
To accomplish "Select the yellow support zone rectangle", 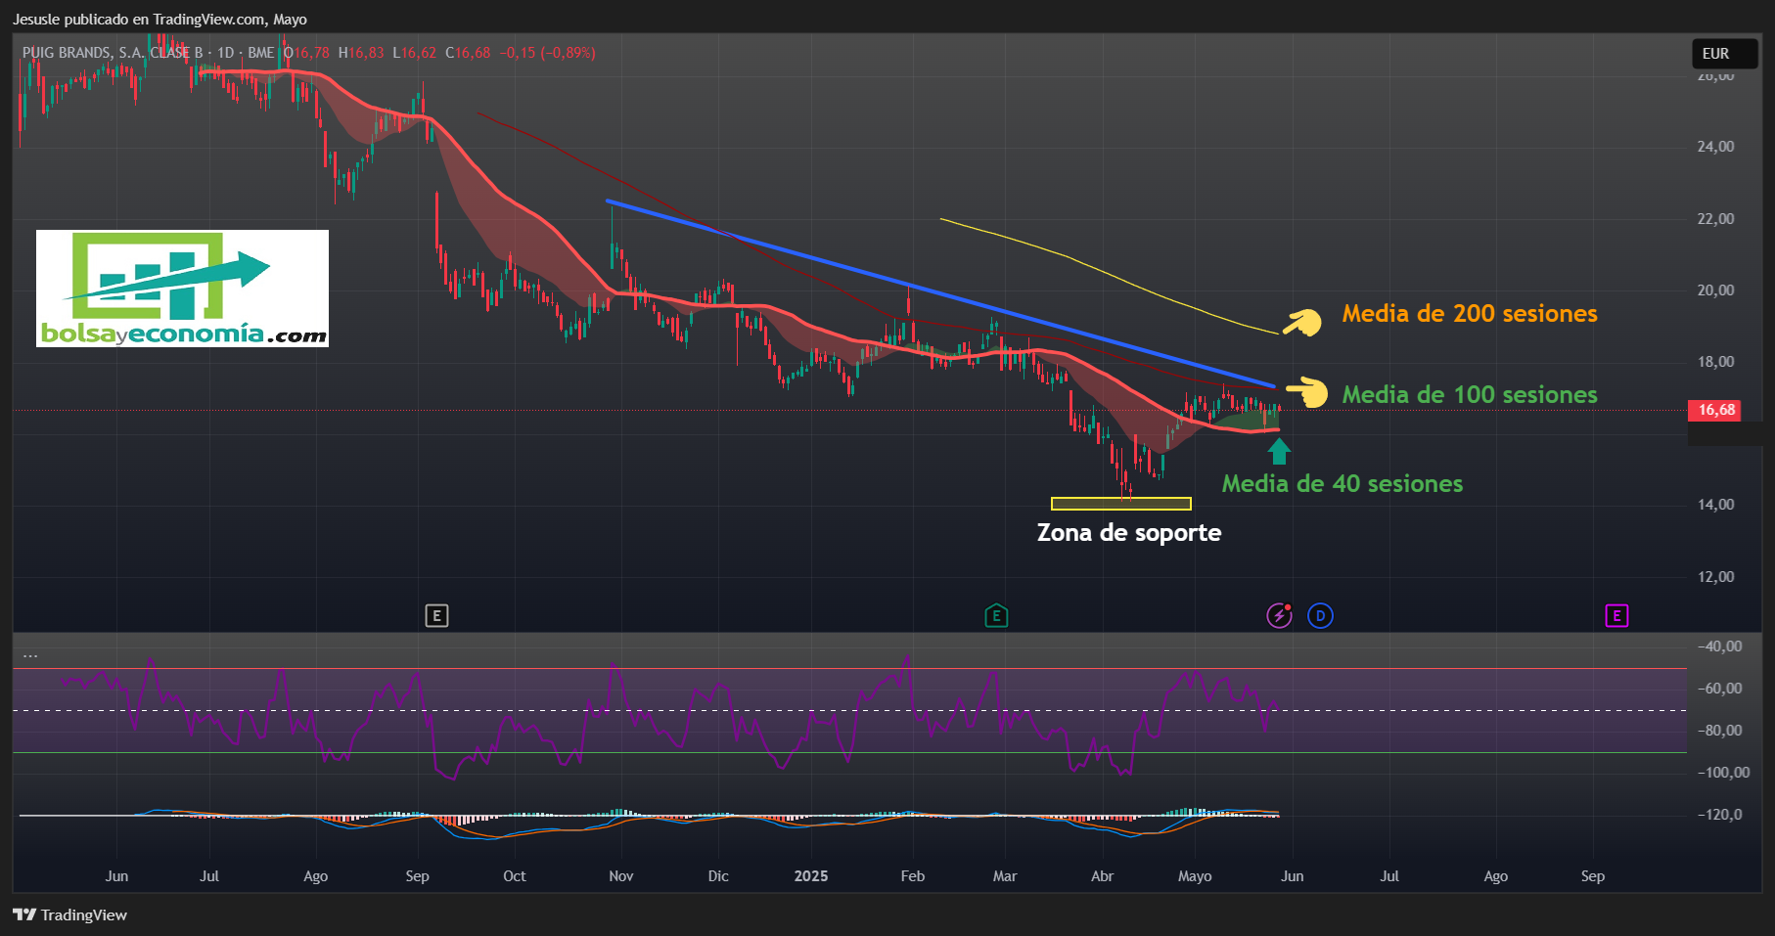I will pos(1120,504).
